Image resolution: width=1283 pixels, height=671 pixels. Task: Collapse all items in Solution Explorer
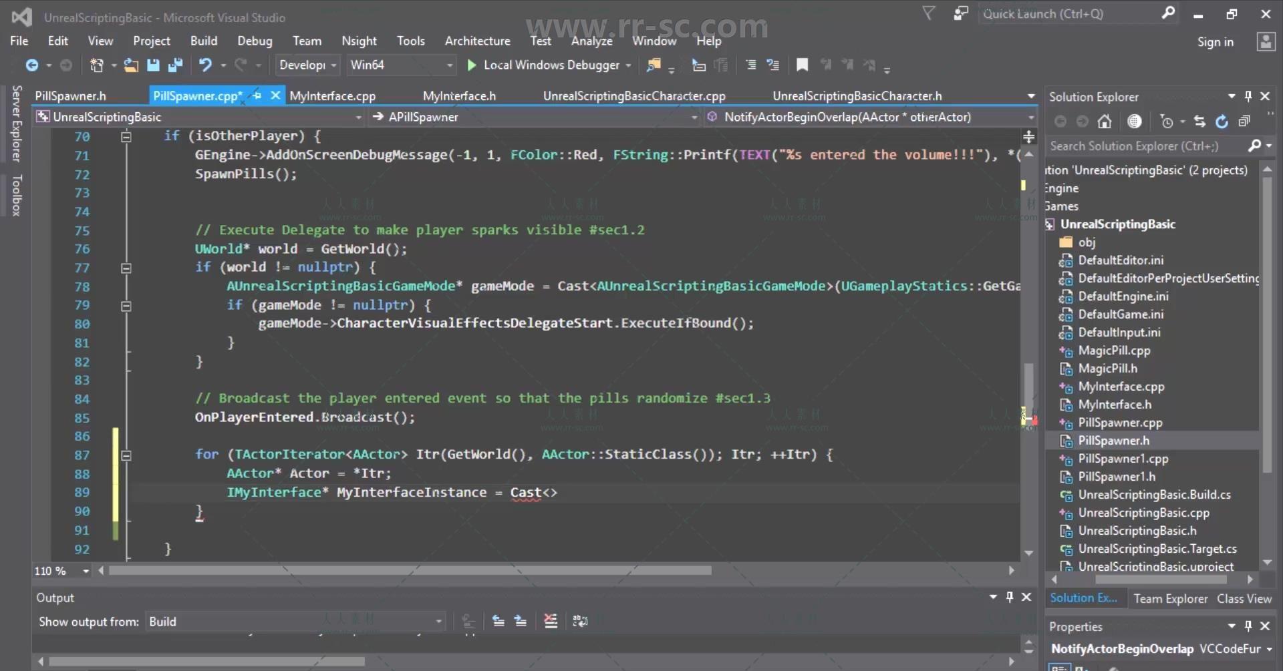tap(1244, 122)
